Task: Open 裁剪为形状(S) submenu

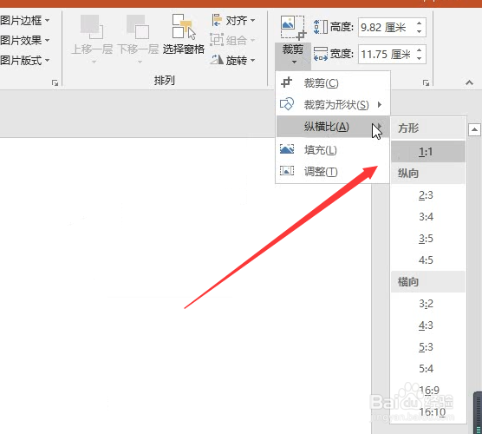Action: 333,105
